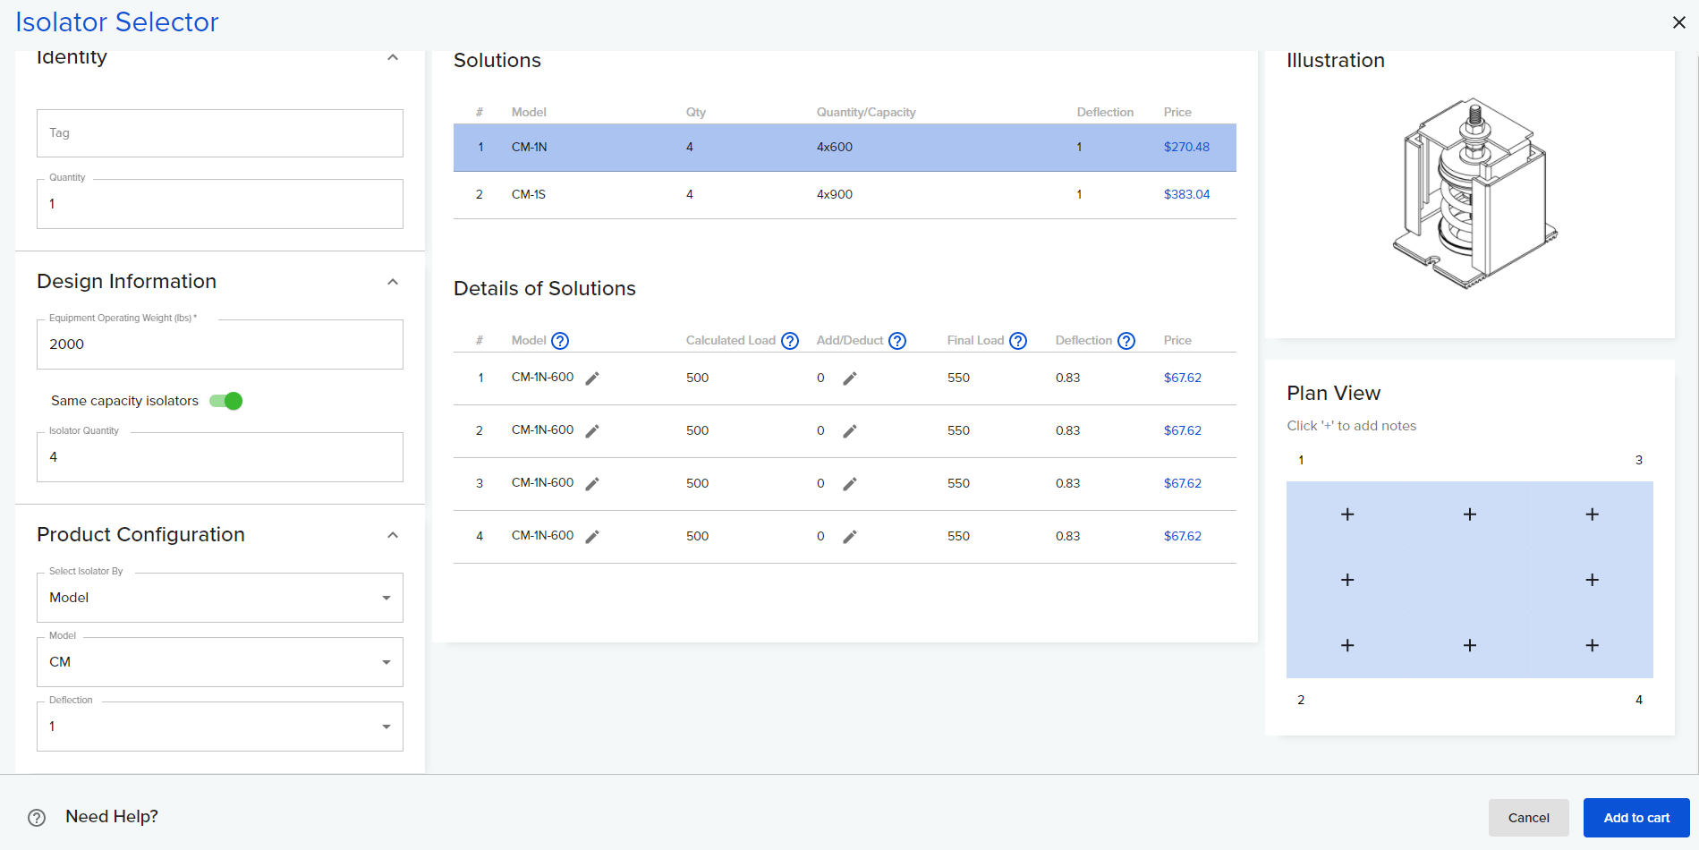The height and width of the screenshot is (850, 1699).
Task: Click the Cancel button
Action: click(1528, 818)
